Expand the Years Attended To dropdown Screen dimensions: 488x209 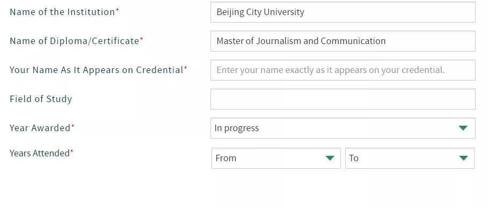[x=410, y=158]
